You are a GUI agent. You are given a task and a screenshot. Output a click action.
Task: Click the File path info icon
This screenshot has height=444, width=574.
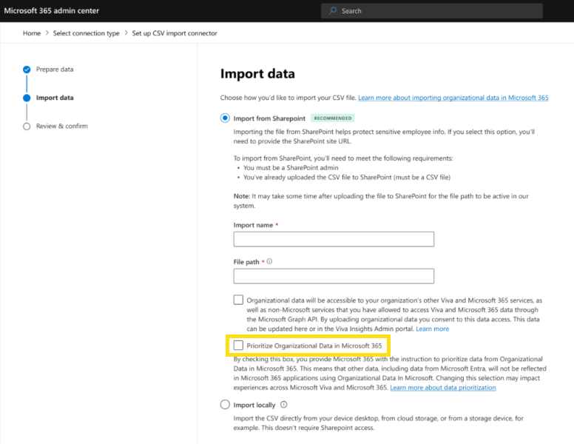[x=269, y=261]
